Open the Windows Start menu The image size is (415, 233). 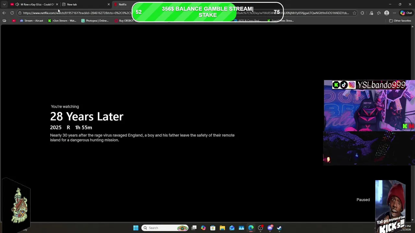tap(136, 228)
